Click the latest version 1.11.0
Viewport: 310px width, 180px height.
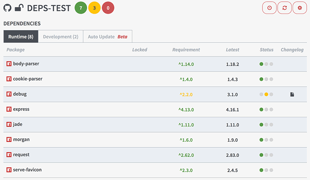pyautogui.click(x=232, y=125)
